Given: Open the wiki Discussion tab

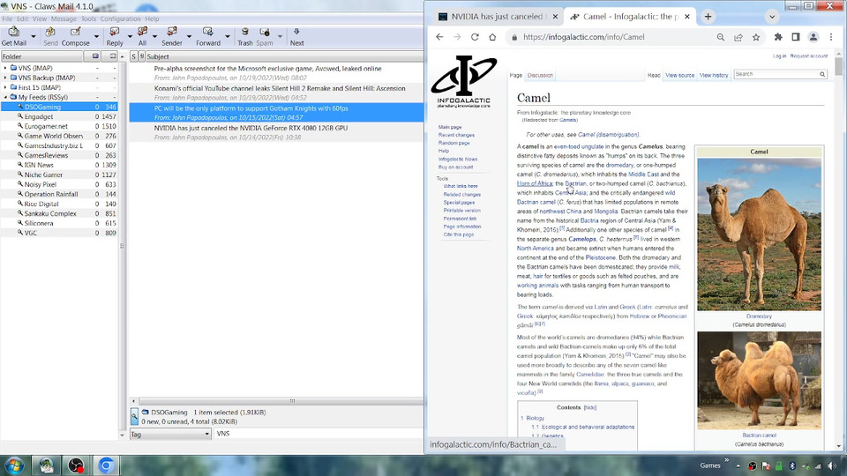Looking at the screenshot, I should click(x=540, y=75).
